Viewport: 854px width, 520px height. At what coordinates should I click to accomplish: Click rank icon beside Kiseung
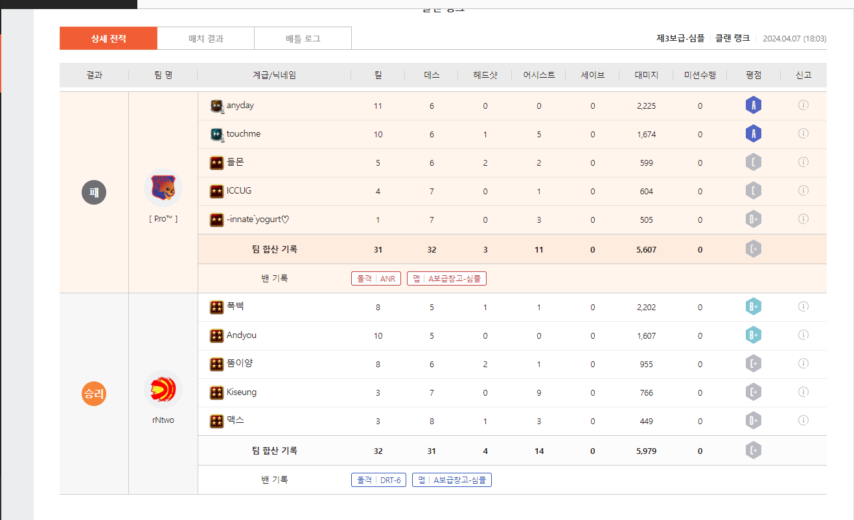(x=217, y=393)
